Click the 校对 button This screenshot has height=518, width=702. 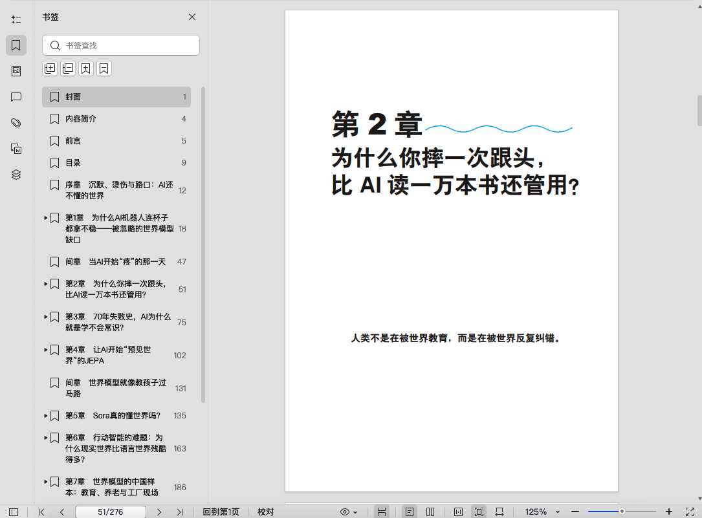click(266, 512)
